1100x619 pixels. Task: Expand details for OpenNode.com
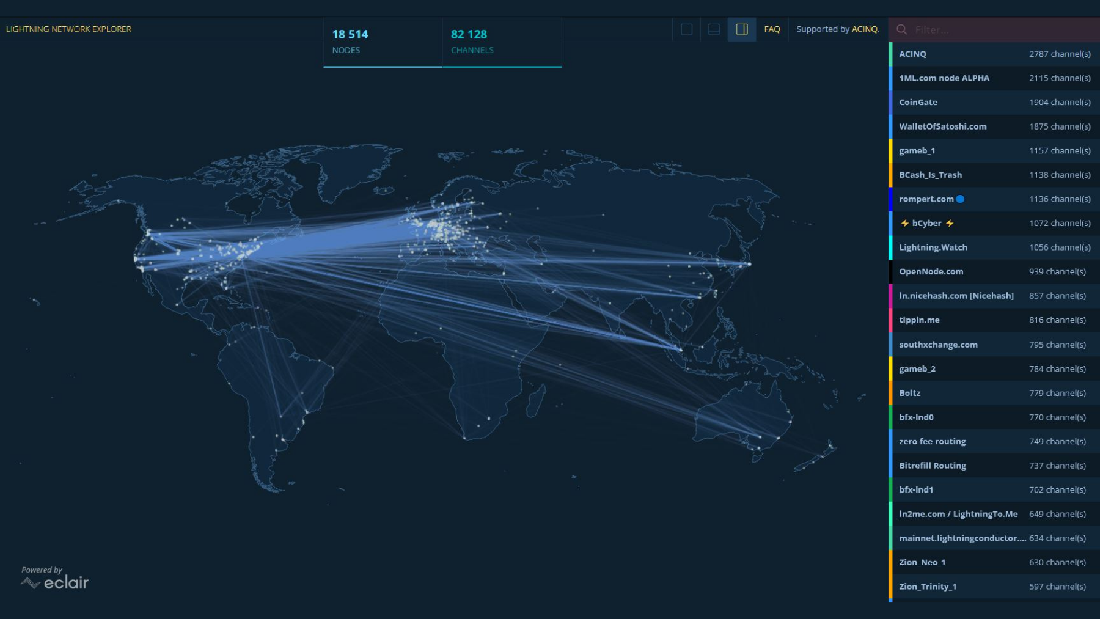(978, 271)
